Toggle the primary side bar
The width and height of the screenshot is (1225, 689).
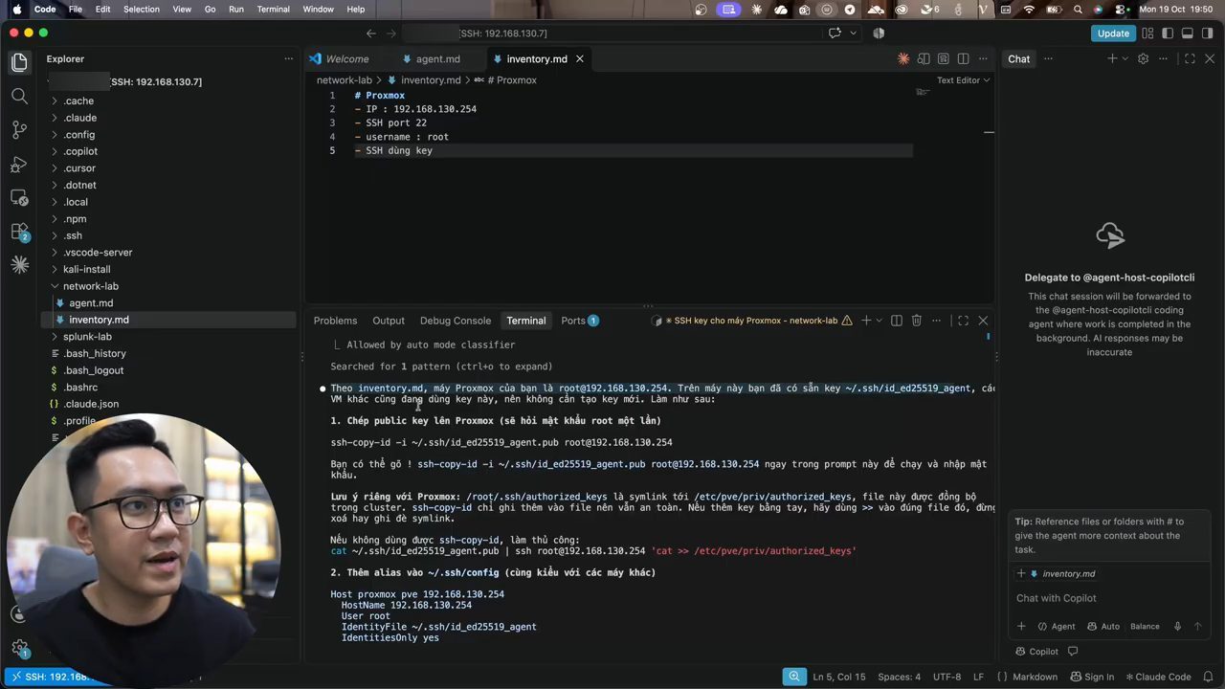tap(1168, 33)
